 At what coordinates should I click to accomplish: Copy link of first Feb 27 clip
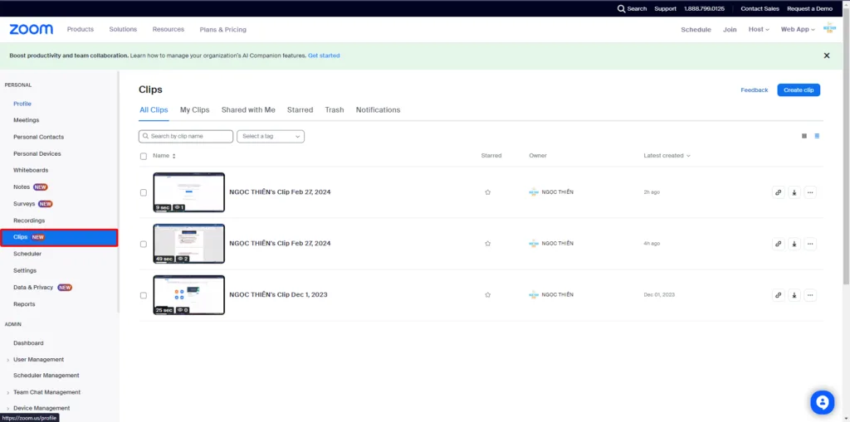click(x=778, y=192)
